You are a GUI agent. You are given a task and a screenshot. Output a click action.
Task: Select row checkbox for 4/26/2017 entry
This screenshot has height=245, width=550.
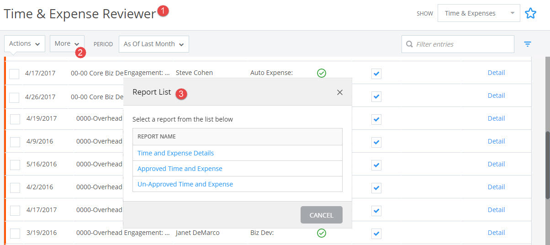click(14, 97)
